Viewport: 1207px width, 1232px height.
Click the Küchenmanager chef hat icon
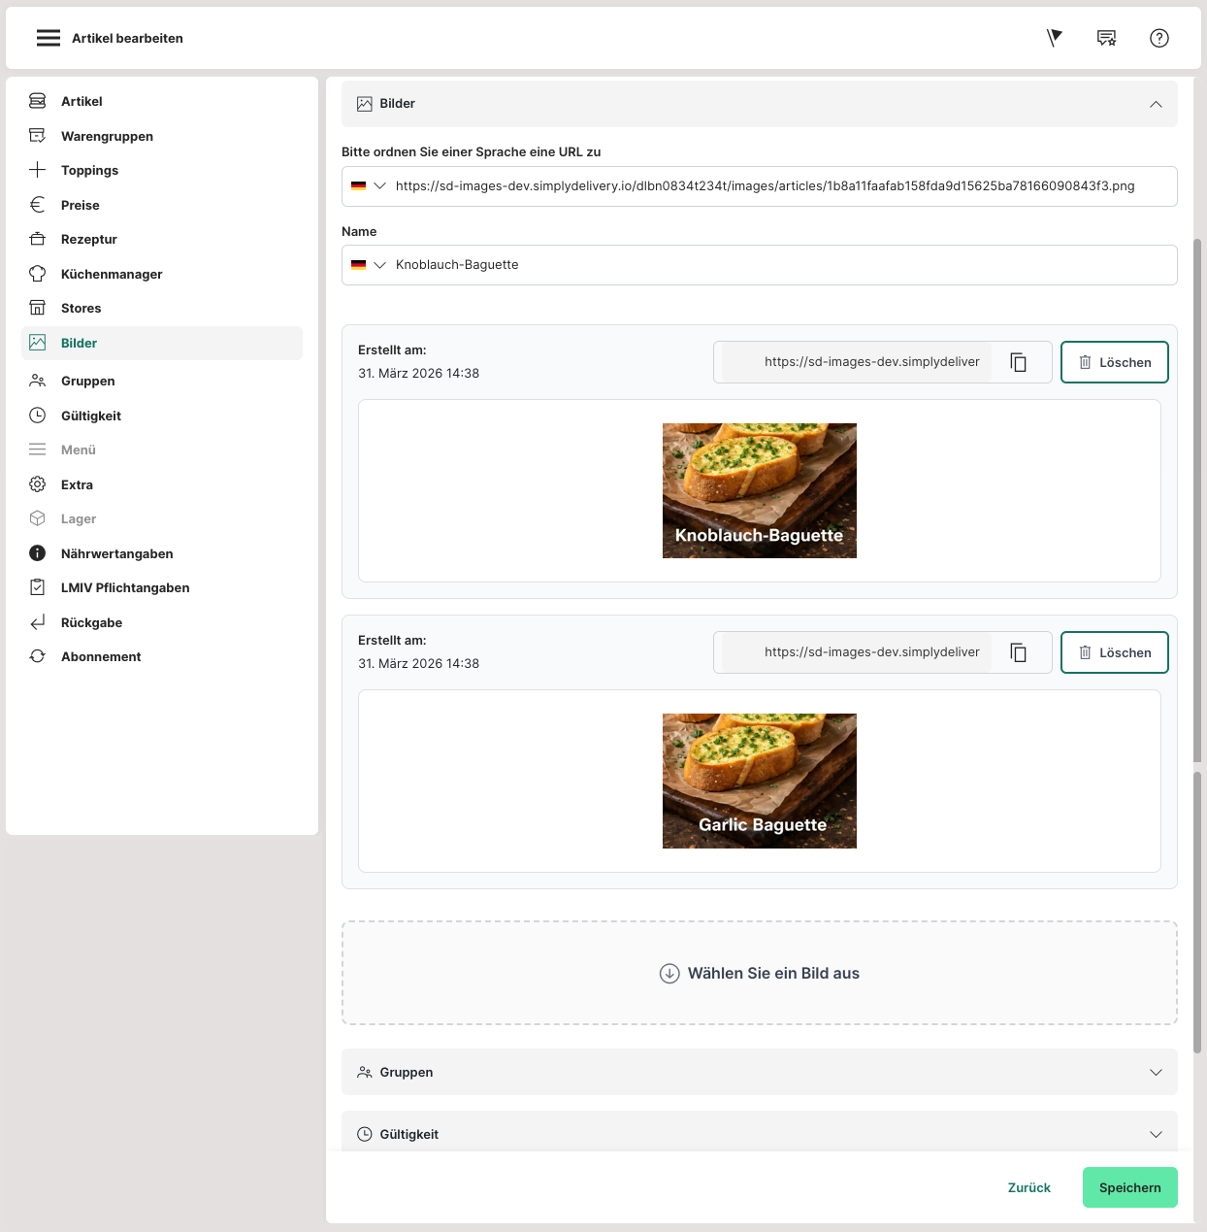pyautogui.click(x=38, y=274)
